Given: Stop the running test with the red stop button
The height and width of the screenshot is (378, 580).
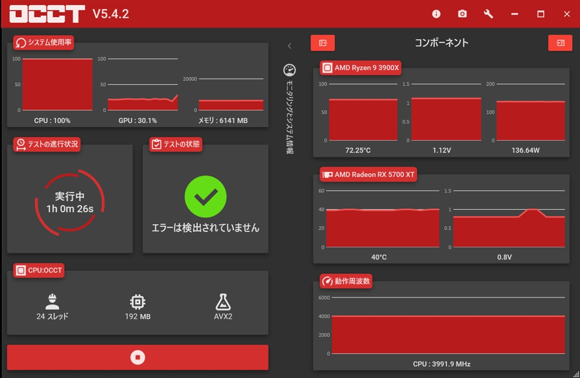Looking at the screenshot, I should point(138,357).
